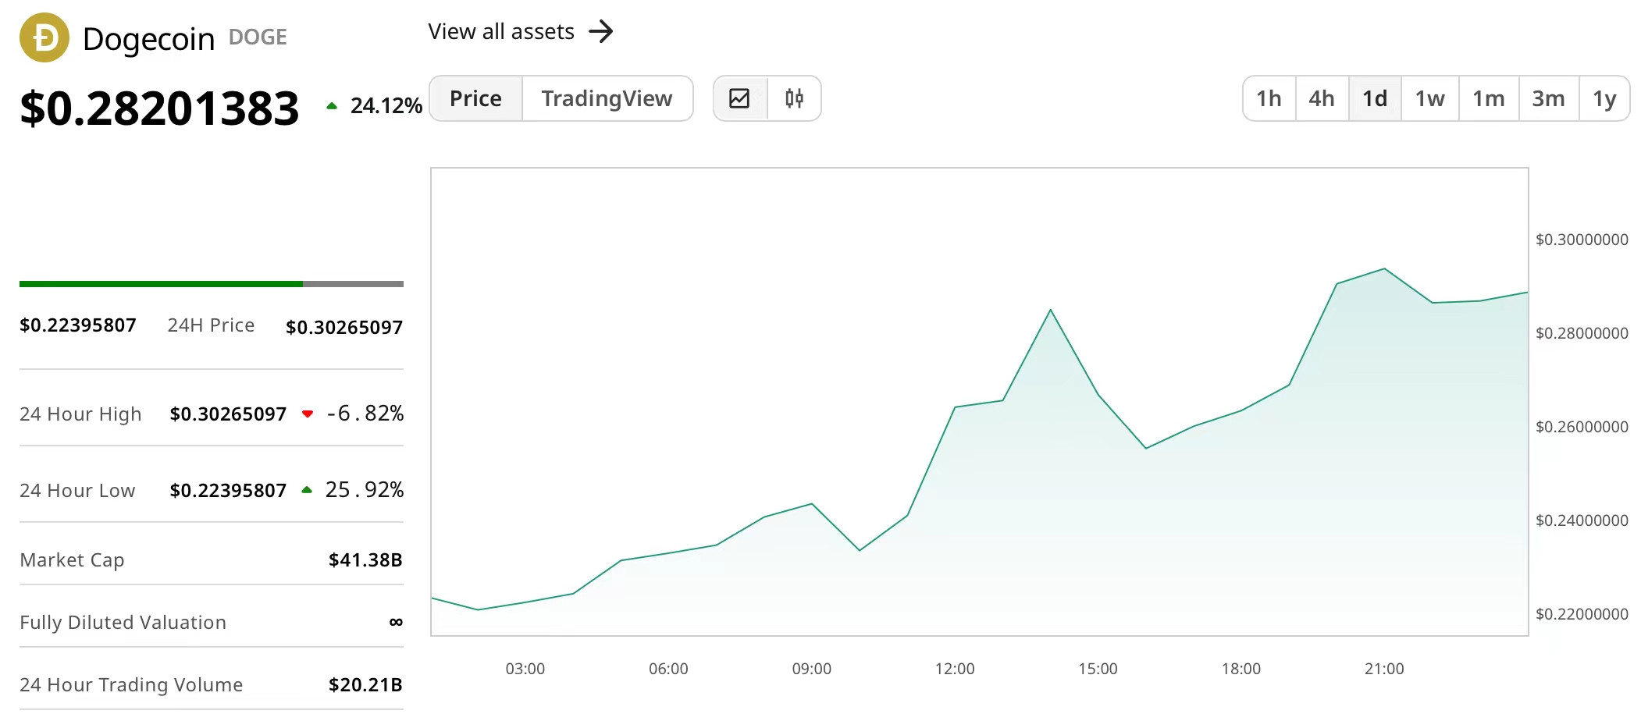This screenshot has width=1641, height=721.
Task: Click the Fully Diluted Valuation label
Action: [123, 623]
